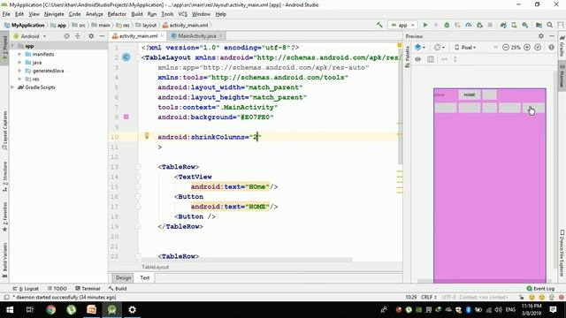Open Project Structure icon in toolbar
The width and height of the screenshot is (566, 318).
click(539, 25)
